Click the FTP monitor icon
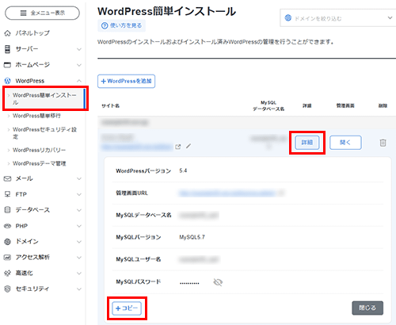396x325 pixels. tap(7, 194)
